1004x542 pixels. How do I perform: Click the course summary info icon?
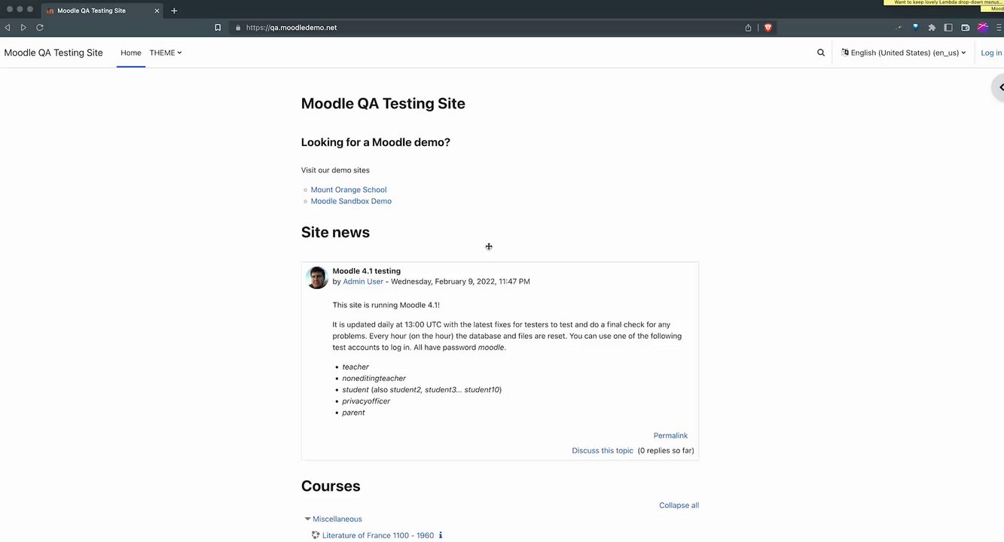[x=441, y=535]
